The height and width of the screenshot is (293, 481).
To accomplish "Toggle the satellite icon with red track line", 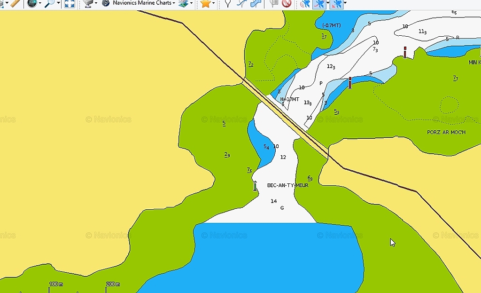I will [x=319, y=4].
